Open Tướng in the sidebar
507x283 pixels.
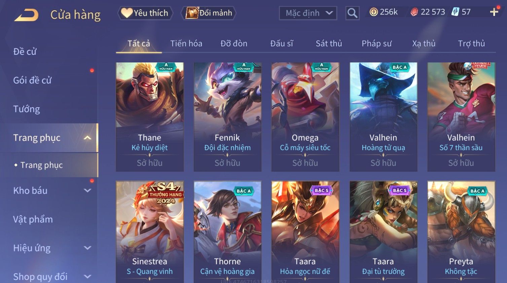click(x=27, y=109)
